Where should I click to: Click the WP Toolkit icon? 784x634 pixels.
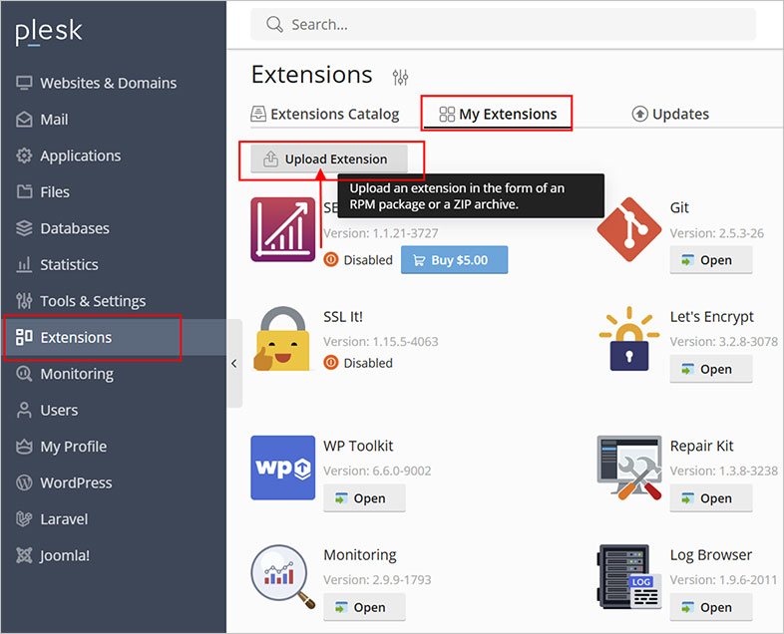(x=283, y=468)
